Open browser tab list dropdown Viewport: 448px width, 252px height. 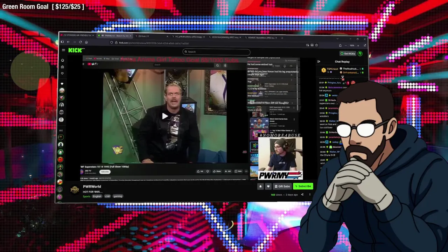click(x=337, y=39)
